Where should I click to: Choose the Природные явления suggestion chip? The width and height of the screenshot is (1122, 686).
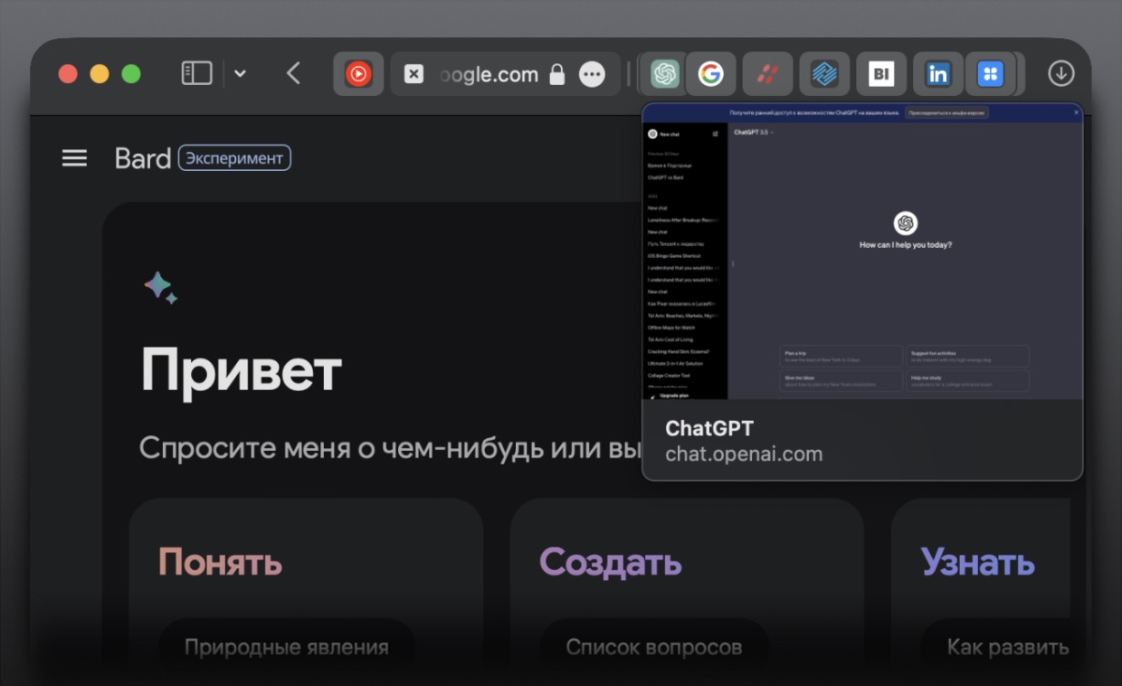(x=287, y=647)
